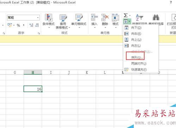Click the Delete cells (删除) icon
The height and width of the screenshot is (128, 176).
105,18
